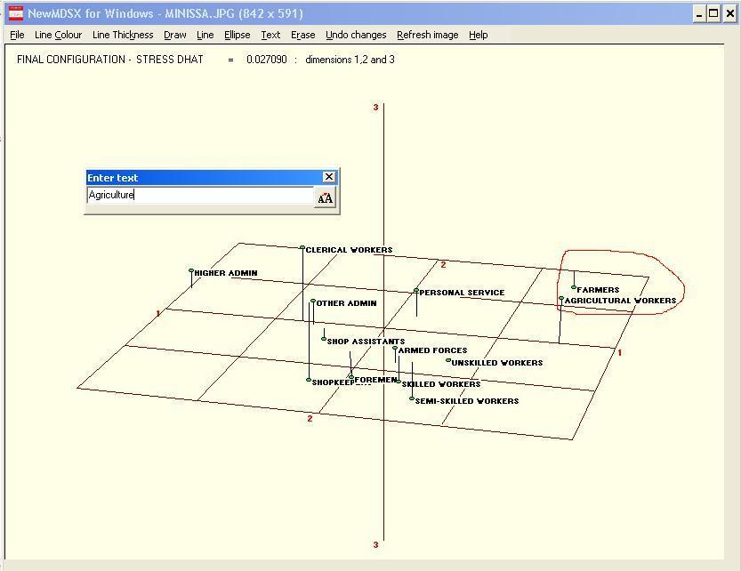The width and height of the screenshot is (741, 571).
Task: Choose the Erase menu
Action: tap(302, 35)
